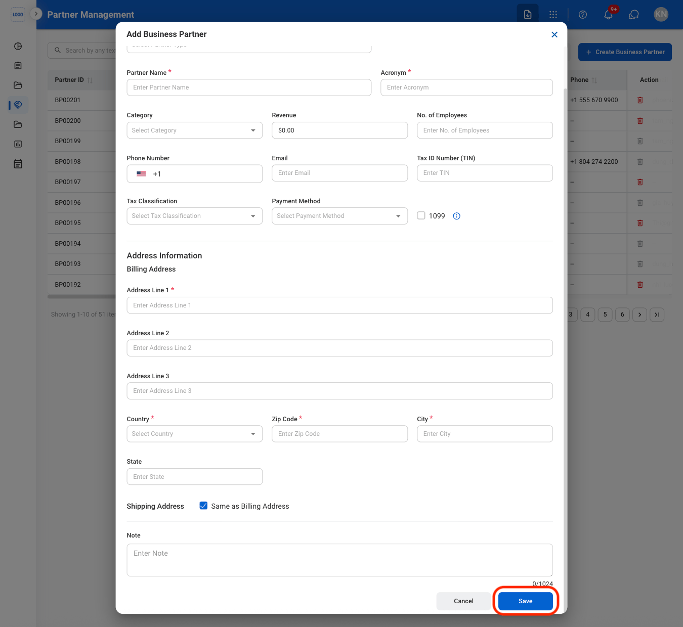Click the Partner Name input field
This screenshot has height=627, width=683.
pyautogui.click(x=249, y=87)
